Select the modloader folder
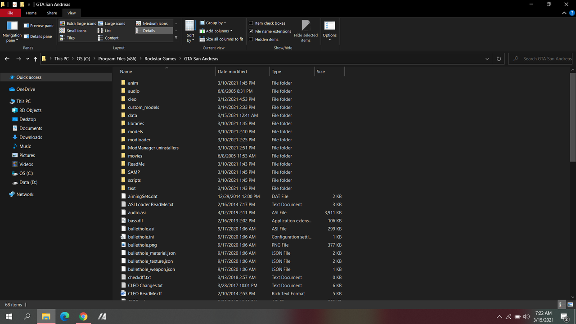576x324 pixels. click(x=139, y=139)
